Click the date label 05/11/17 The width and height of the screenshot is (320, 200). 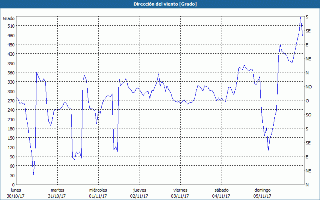click(262, 196)
